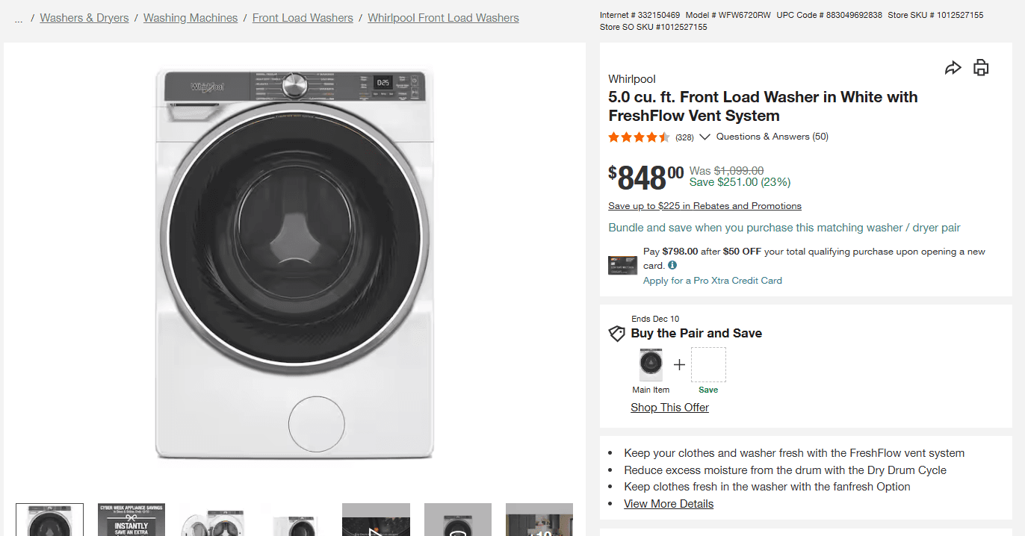Click the Pro Xtra credit card image
Screen dimensions: 1025x536
(622, 264)
